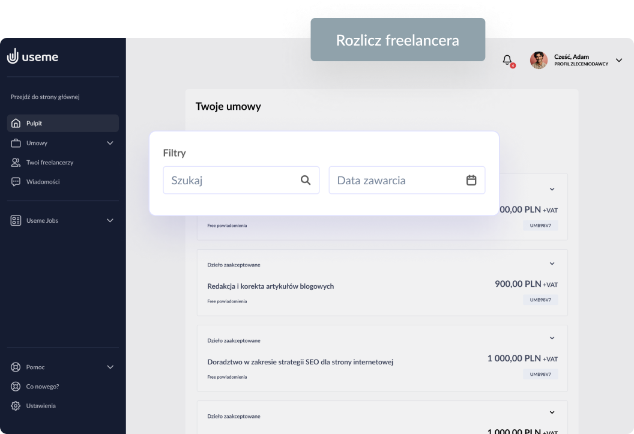Expand the Useme Jobs chevron

[x=110, y=221]
